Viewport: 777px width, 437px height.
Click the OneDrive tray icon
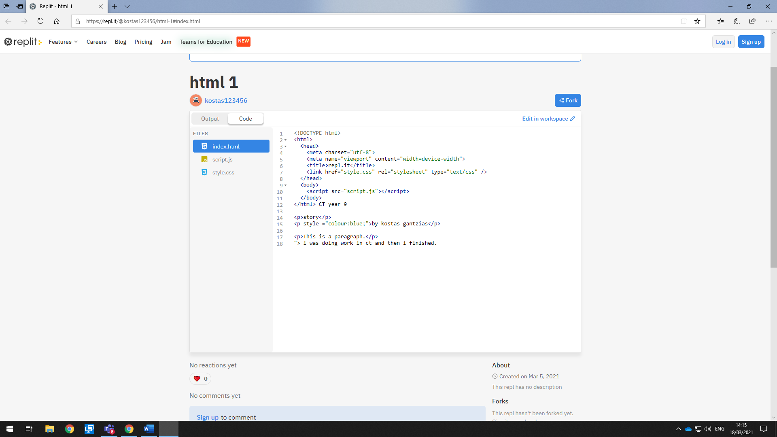(x=688, y=429)
